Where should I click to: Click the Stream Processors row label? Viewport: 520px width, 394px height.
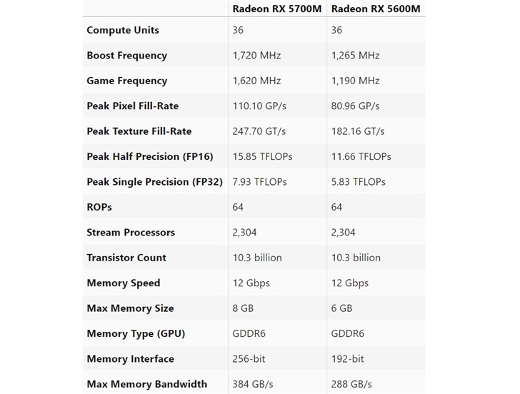pos(131,233)
